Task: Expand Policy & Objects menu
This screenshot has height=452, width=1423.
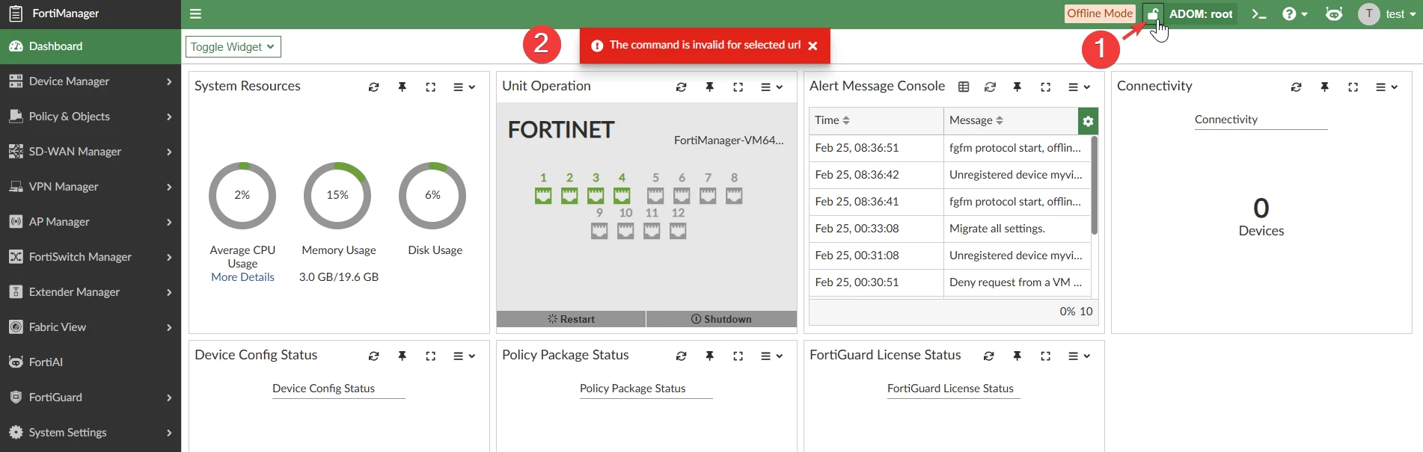Action: [91, 117]
